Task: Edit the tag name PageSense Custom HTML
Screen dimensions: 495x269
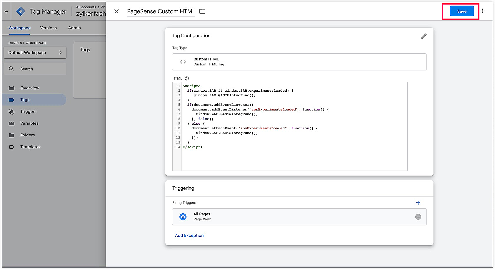Action: [161, 11]
